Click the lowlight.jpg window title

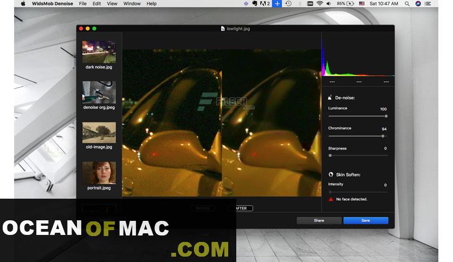[238, 29]
